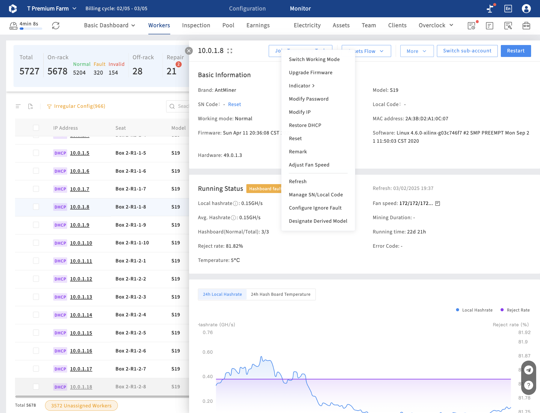Open the Telegram send floating button
Viewport: 540px width, 413px height.
coord(529,370)
